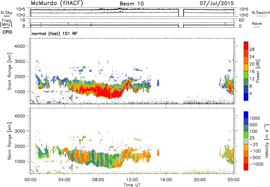Click the 'Velocity [m s⁻¹]' color bar label
270x187 pixels.
(267, 141)
